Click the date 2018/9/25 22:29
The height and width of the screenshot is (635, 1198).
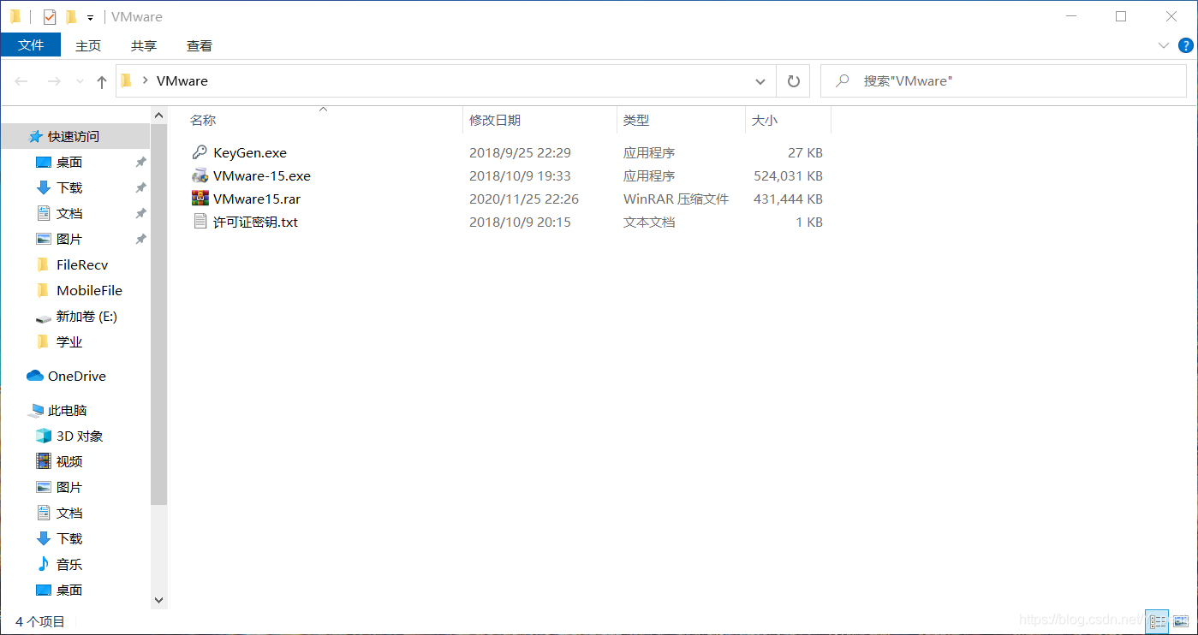point(520,152)
